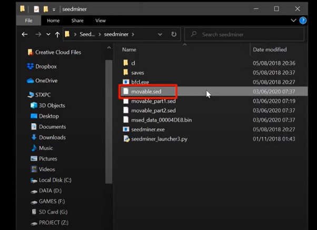The width and height of the screenshot is (317, 230).
Task: Open Help via the blue question mark icon
Action: (x=303, y=21)
